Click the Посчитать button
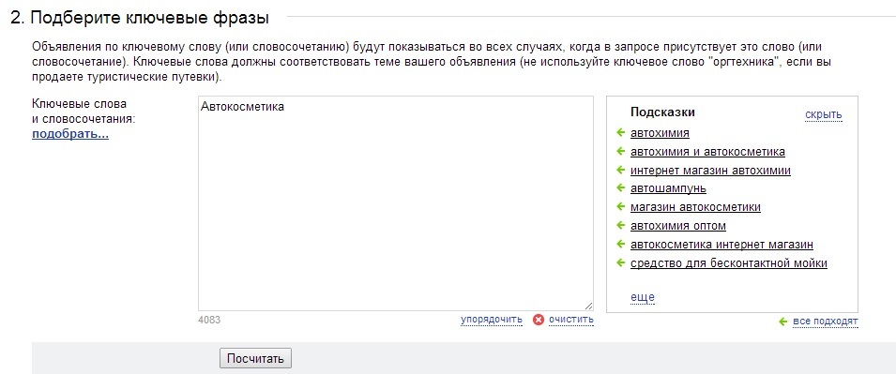The image size is (896, 374). click(x=255, y=359)
